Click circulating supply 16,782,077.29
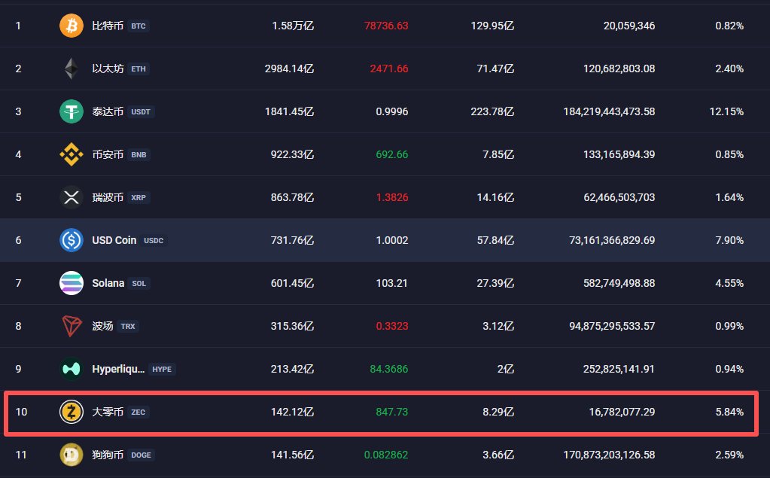The image size is (770, 478). tap(622, 412)
